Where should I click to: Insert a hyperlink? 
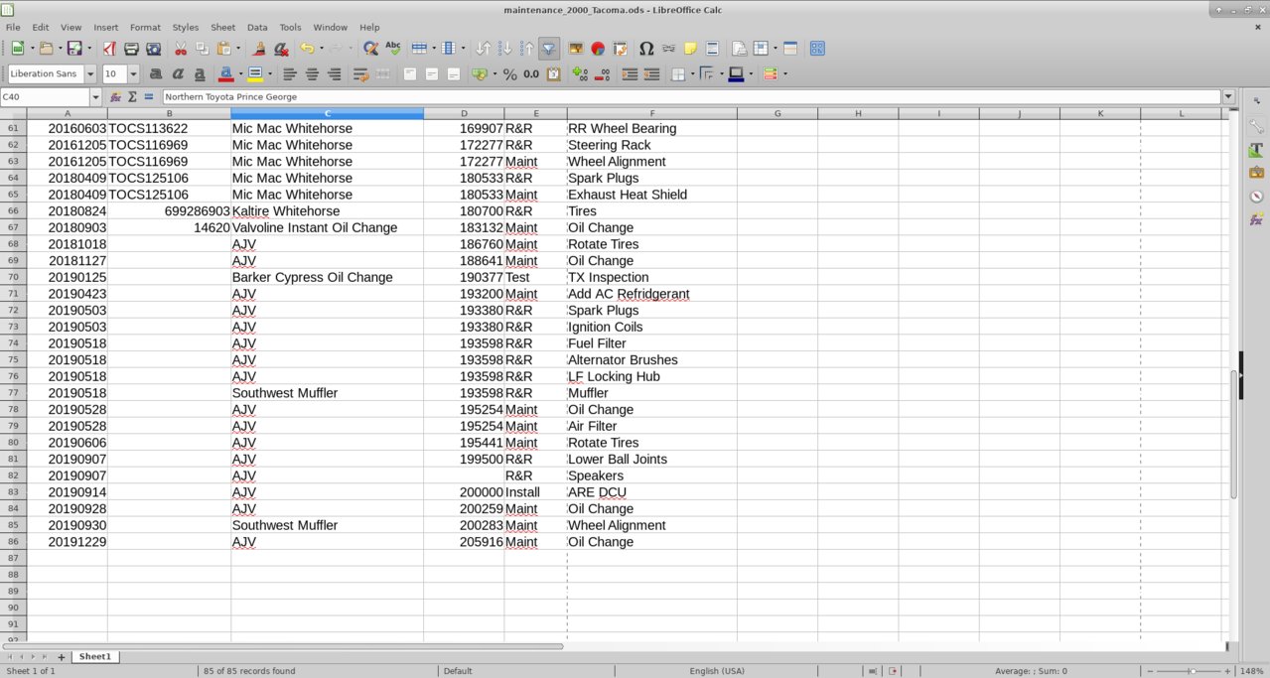[668, 48]
